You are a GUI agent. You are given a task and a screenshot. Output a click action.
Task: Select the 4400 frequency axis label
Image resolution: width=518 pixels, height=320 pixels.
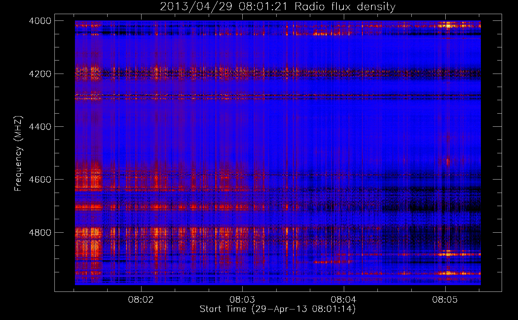pos(40,127)
